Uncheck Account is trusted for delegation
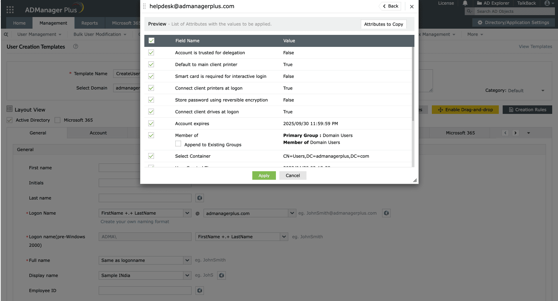558x301 pixels. point(151,53)
